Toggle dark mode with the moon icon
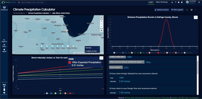The image size is (202, 99). point(172,2)
